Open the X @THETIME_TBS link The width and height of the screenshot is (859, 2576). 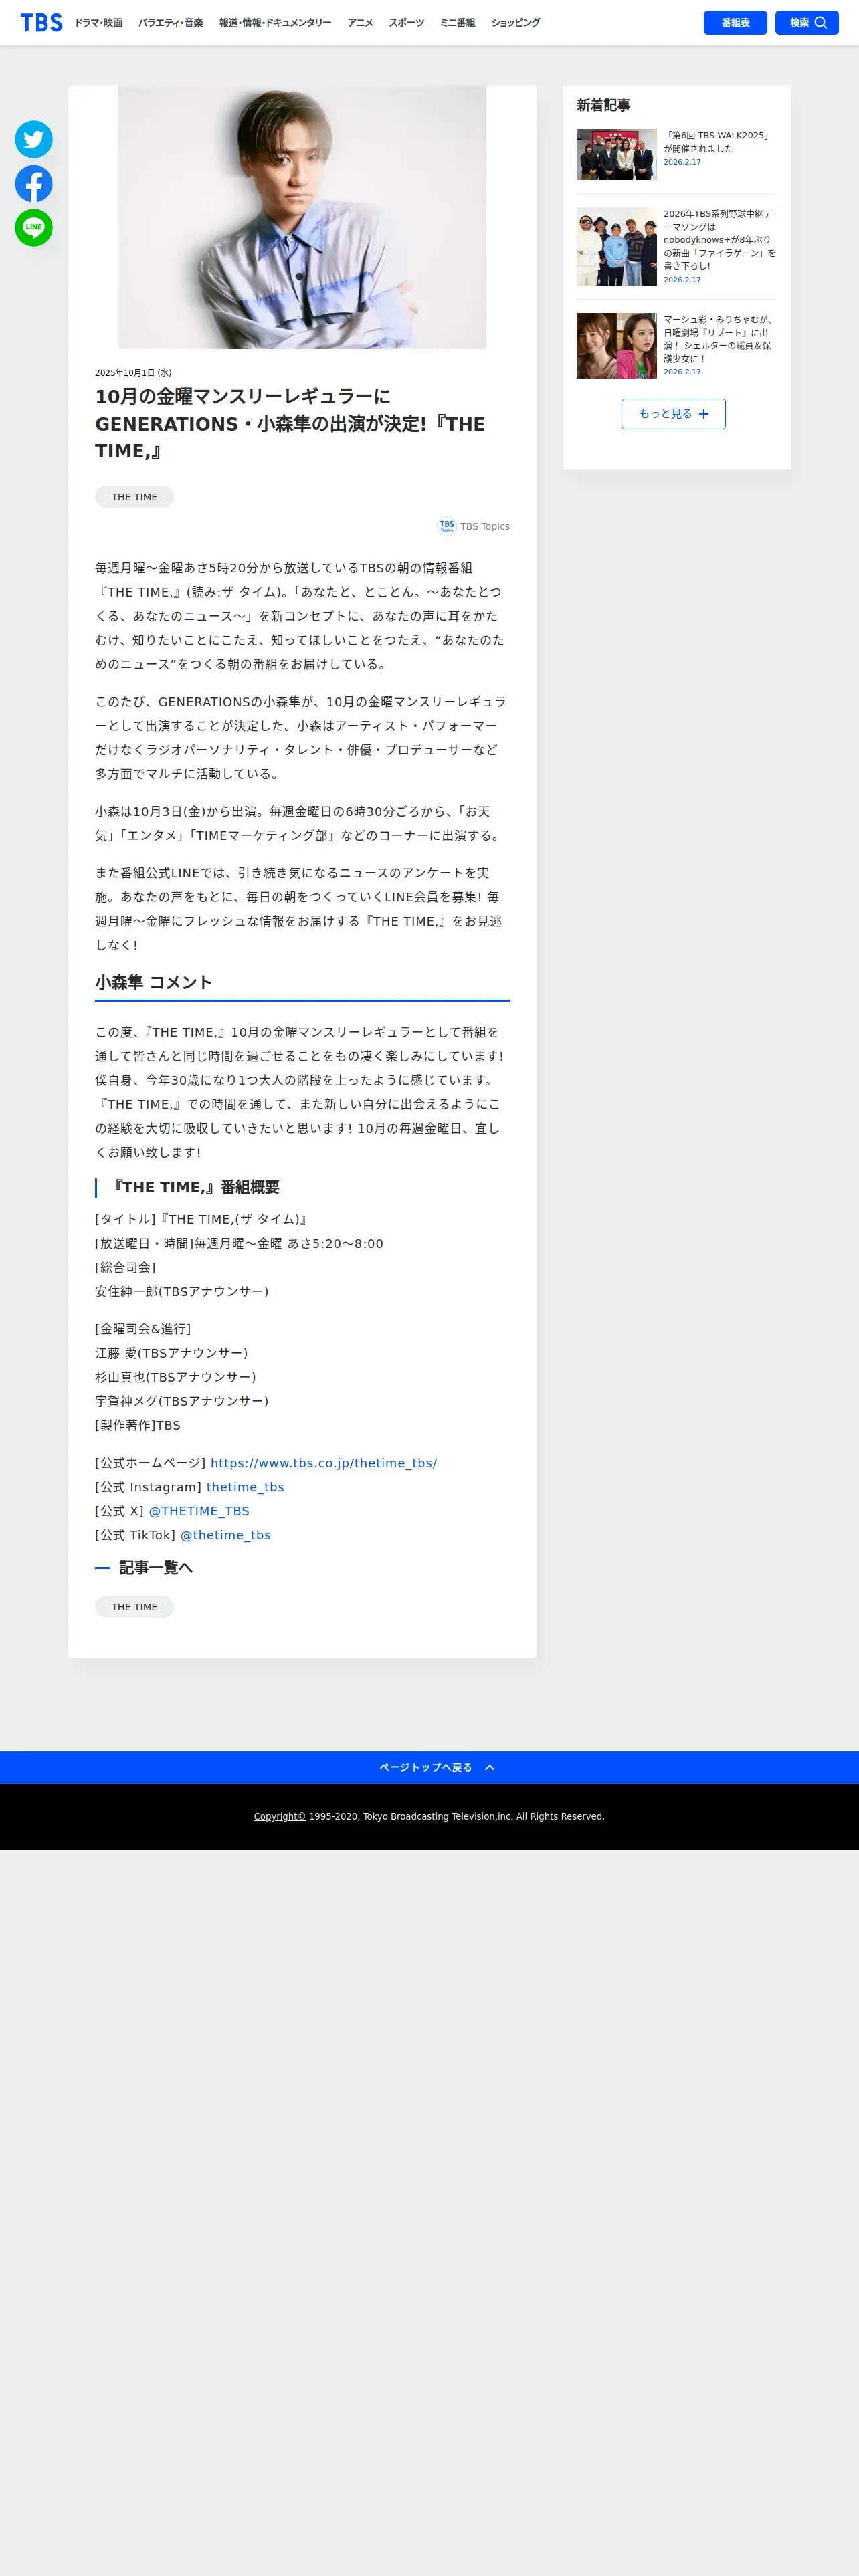[199, 1511]
